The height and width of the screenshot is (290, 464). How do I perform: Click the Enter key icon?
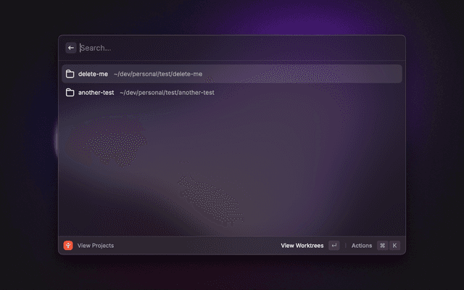point(333,246)
